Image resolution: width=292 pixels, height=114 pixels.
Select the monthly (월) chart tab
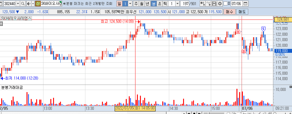coord(142,4)
